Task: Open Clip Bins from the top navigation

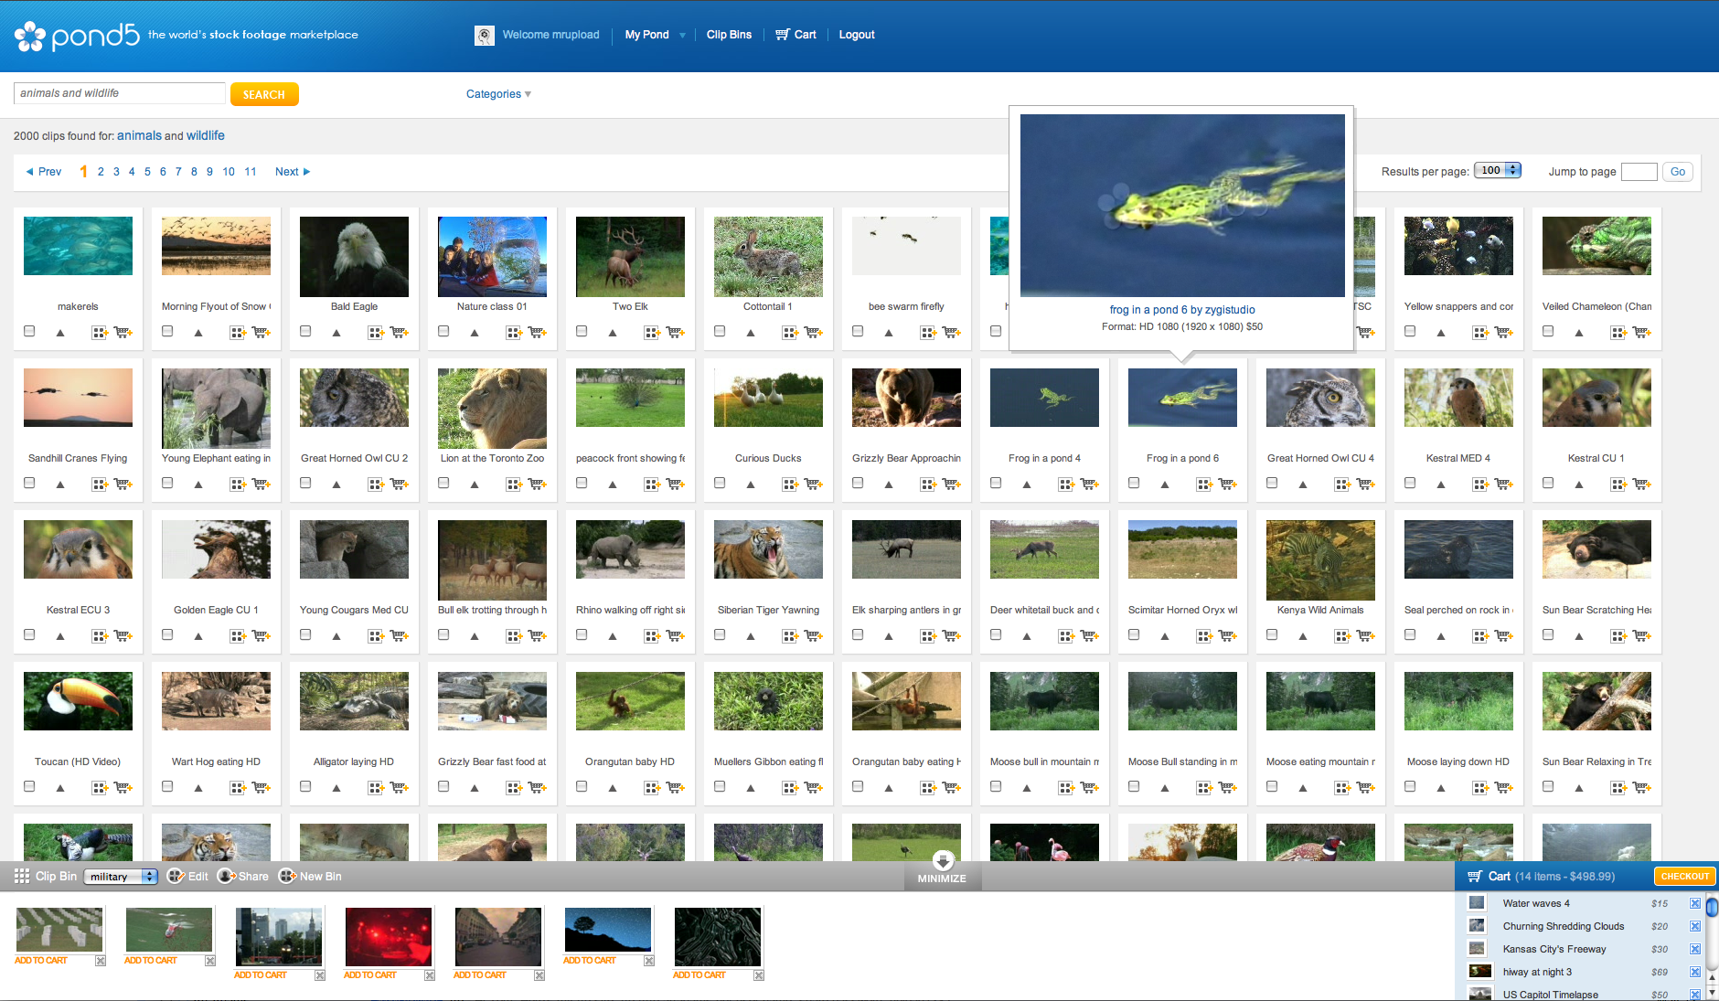Action: point(729,35)
